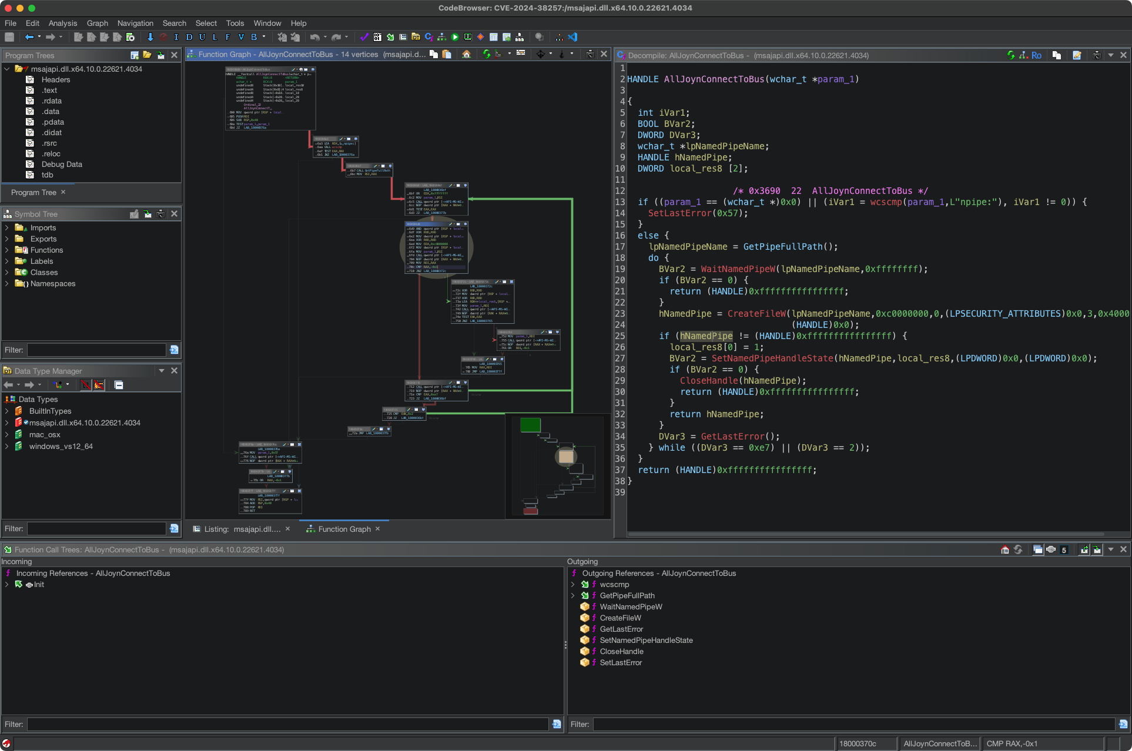Click the green play Script Manager icon
This screenshot has width=1132, height=751.
pyautogui.click(x=455, y=37)
